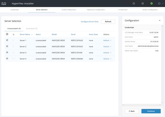Sort by Status column header
Viewport: 165px width, 117px height.
[38, 34]
